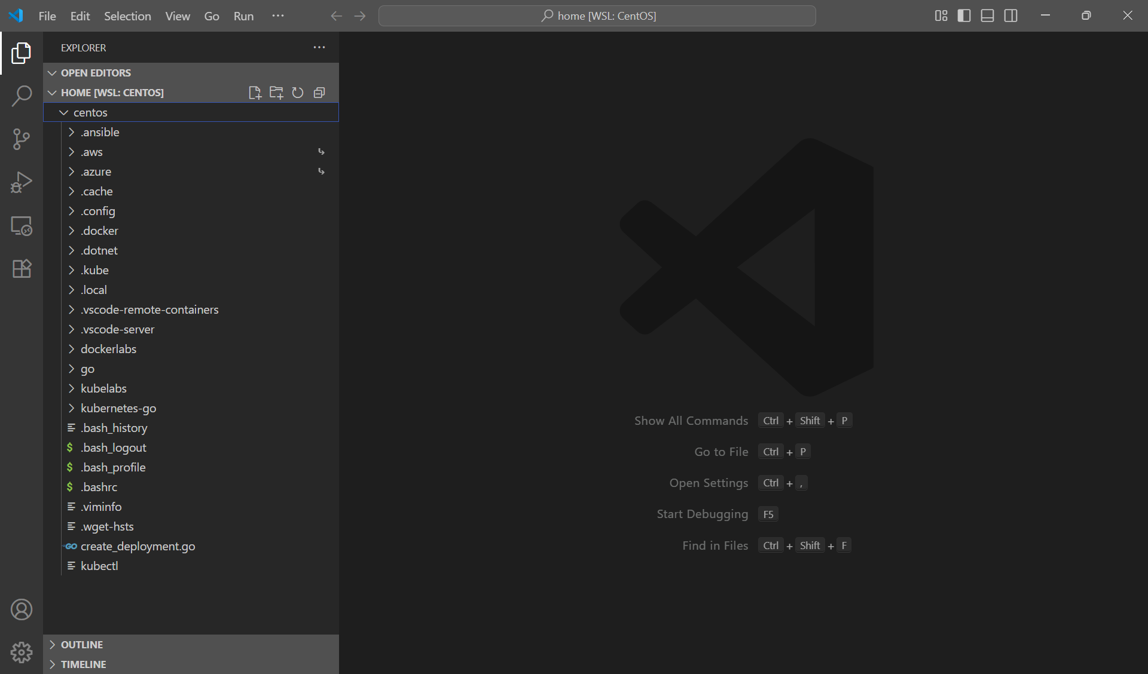Open Run and Debug view
Screen dimensions: 1148x674
pyautogui.click(x=22, y=182)
